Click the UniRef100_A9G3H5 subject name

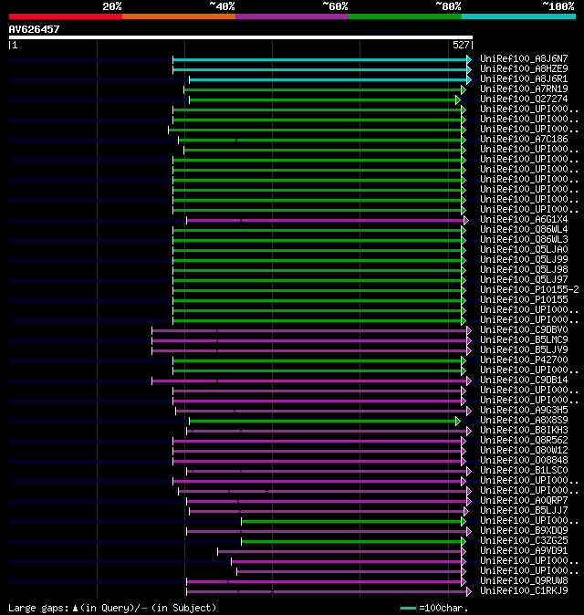pos(524,411)
